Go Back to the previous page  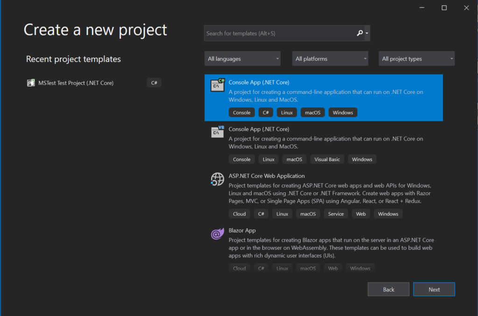[x=388, y=289]
